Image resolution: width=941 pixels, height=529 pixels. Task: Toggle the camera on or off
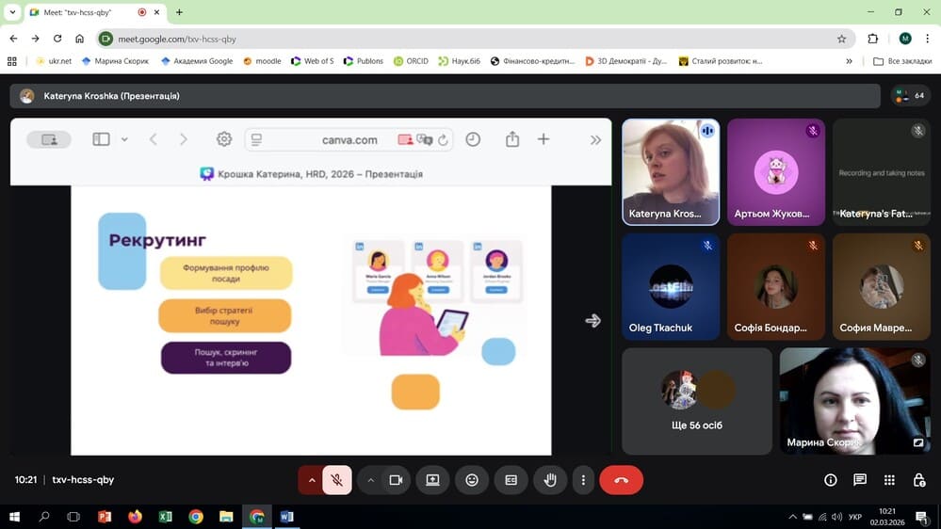[396, 480]
